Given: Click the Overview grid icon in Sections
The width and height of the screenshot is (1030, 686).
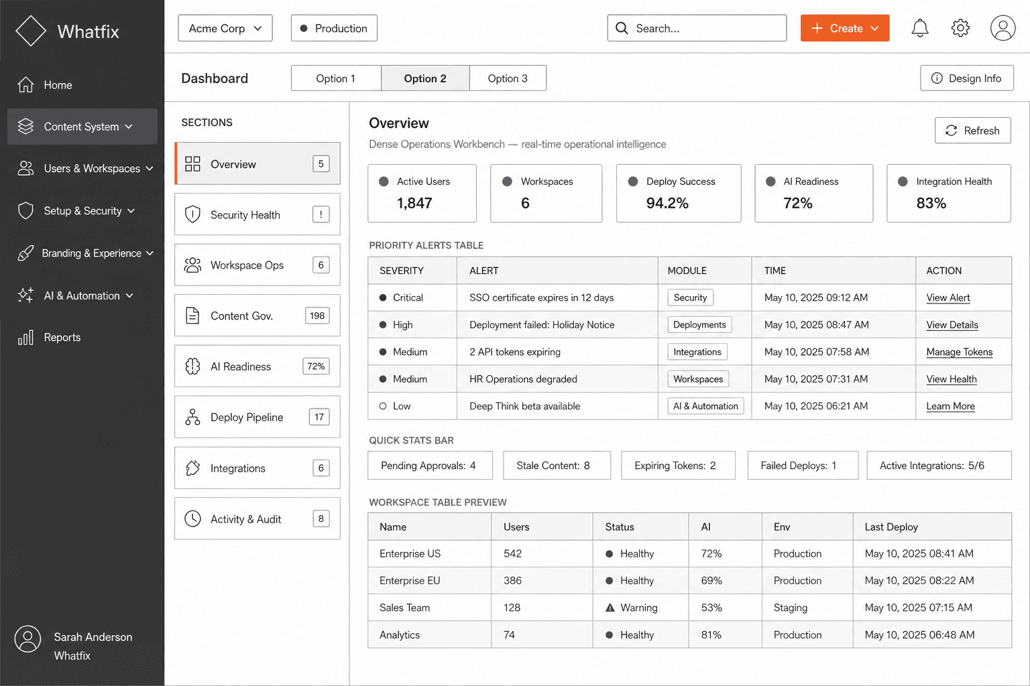Looking at the screenshot, I should point(192,164).
